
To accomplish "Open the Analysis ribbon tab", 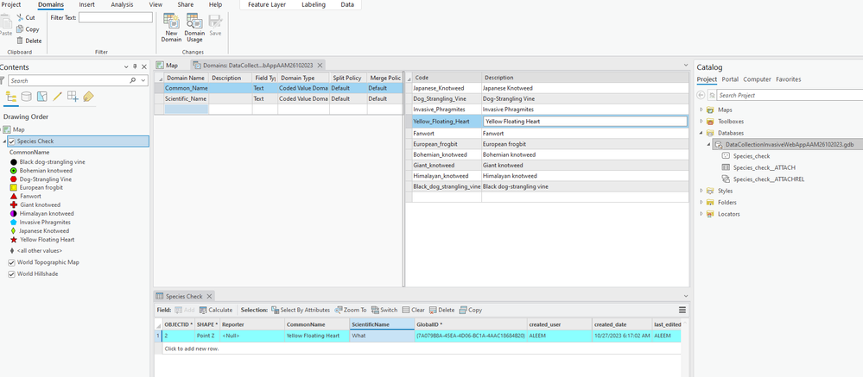I will click(122, 4).
